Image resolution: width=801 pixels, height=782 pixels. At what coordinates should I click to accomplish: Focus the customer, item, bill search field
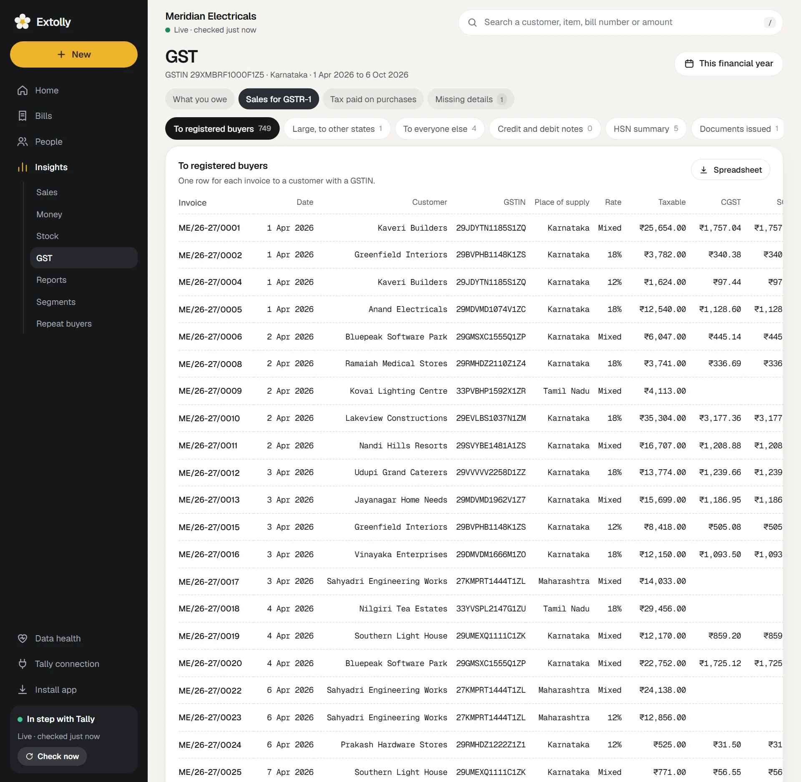[621, 23]
